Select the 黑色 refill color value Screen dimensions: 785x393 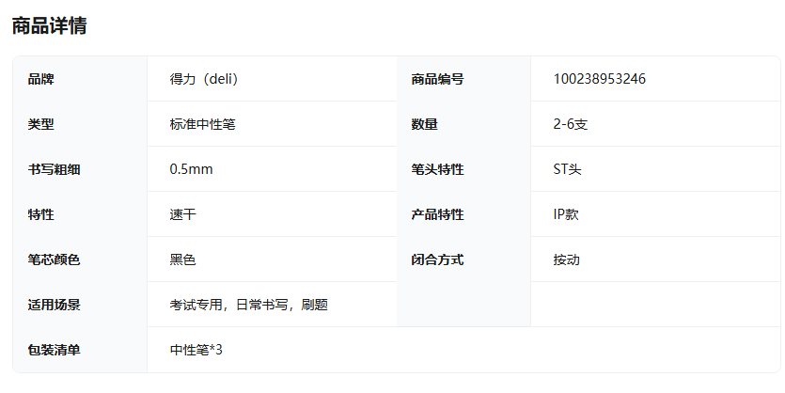coord(182,259)
